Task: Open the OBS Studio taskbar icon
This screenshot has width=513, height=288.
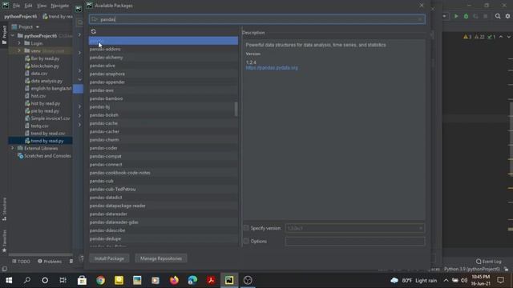Action: (x=248, y=280)
